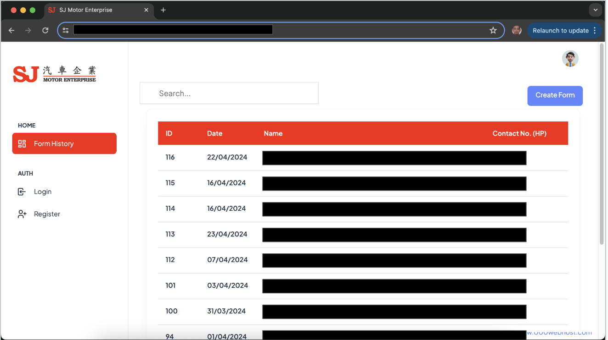Bookmark this page with the star icon
The image size is (608, 340).
493,30
